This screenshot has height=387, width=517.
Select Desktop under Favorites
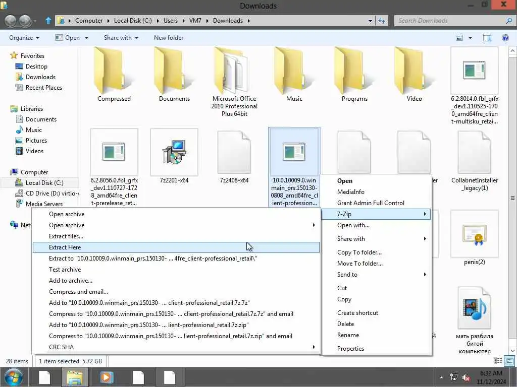tap(36, 67)
